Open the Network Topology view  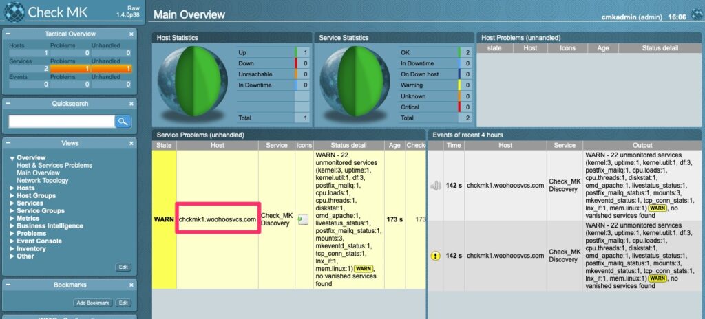pyautogui.click(x=42, y=181)
